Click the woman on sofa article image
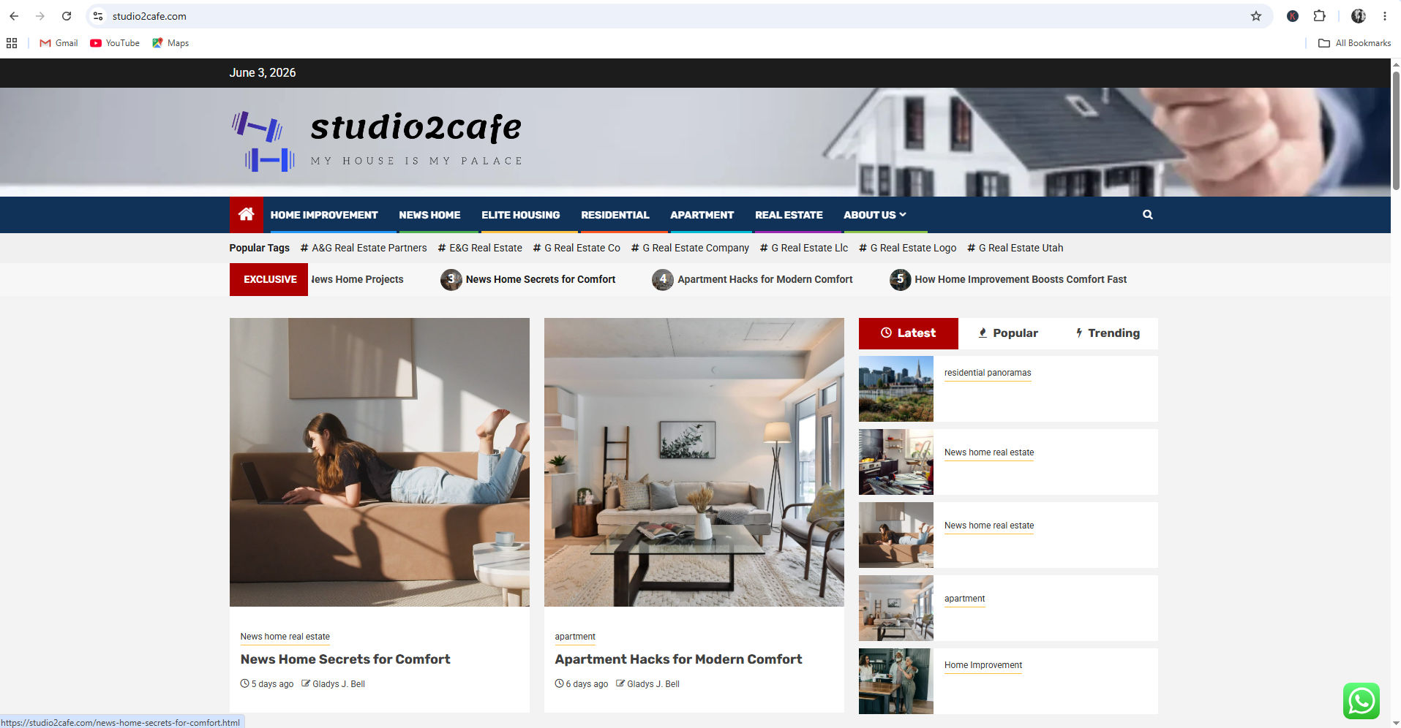 (380, 462)
